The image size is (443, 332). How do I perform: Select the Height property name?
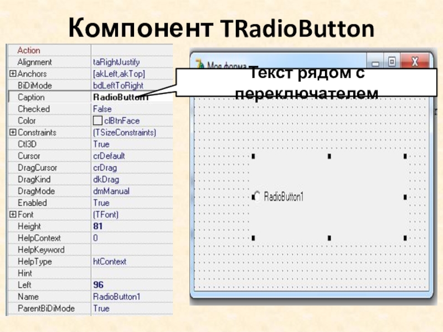(x=29, y=226)
